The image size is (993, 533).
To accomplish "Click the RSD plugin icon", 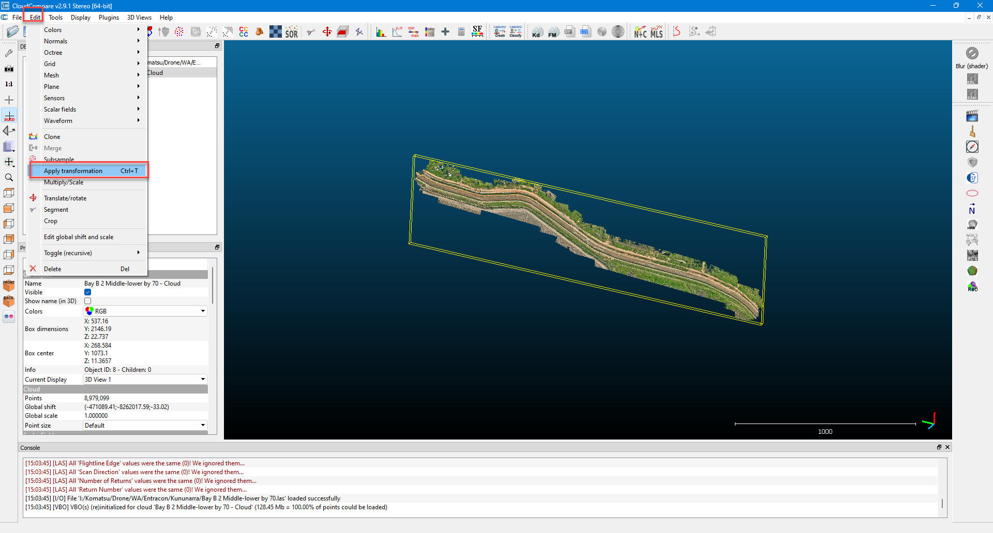I will pos(972,286).
